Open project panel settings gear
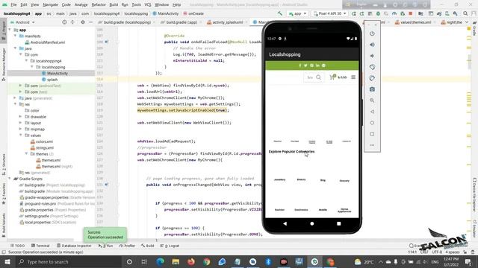478x268 pixels. click(x=83, y=22)
